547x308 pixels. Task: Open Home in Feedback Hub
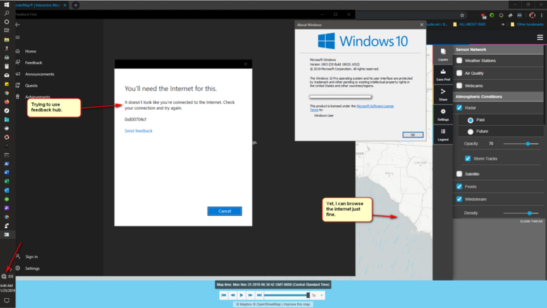pyautogui.click(x=31, y=51)
